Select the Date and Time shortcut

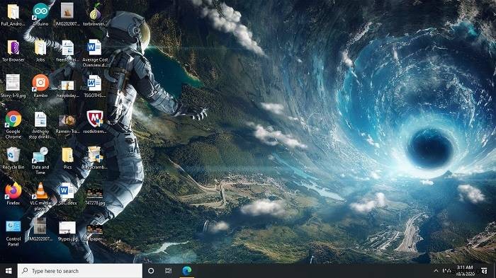tap(40, 155)
